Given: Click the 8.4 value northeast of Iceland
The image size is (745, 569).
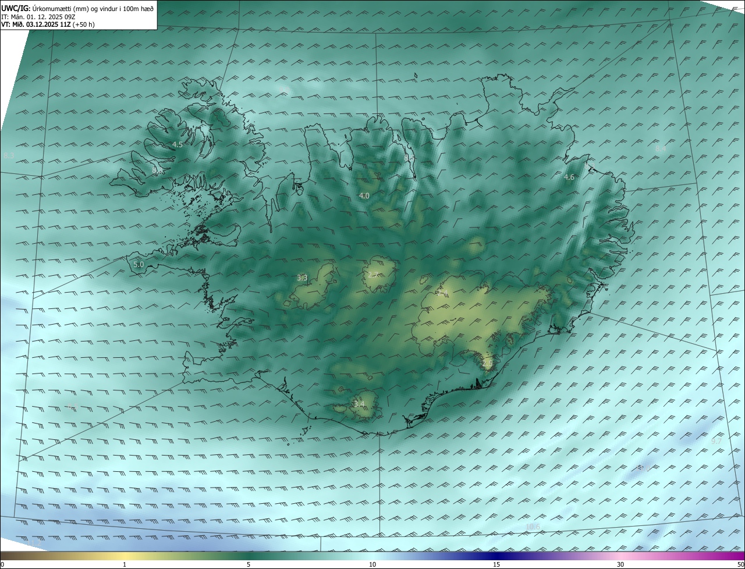Looking at the screenshot, I should tap(661, 149).
